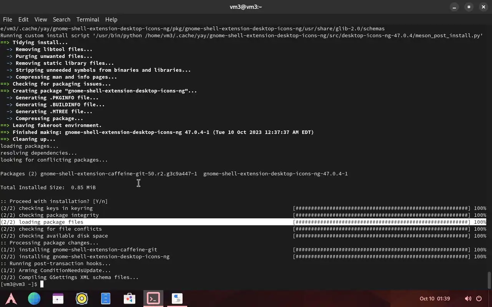Click the progress bar for installing caffeine-git
Viewport: 492px width, 307px height.
[382, 249]
